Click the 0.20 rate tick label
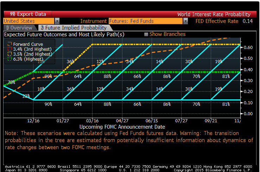260x172 pixels. click(248, 92)
